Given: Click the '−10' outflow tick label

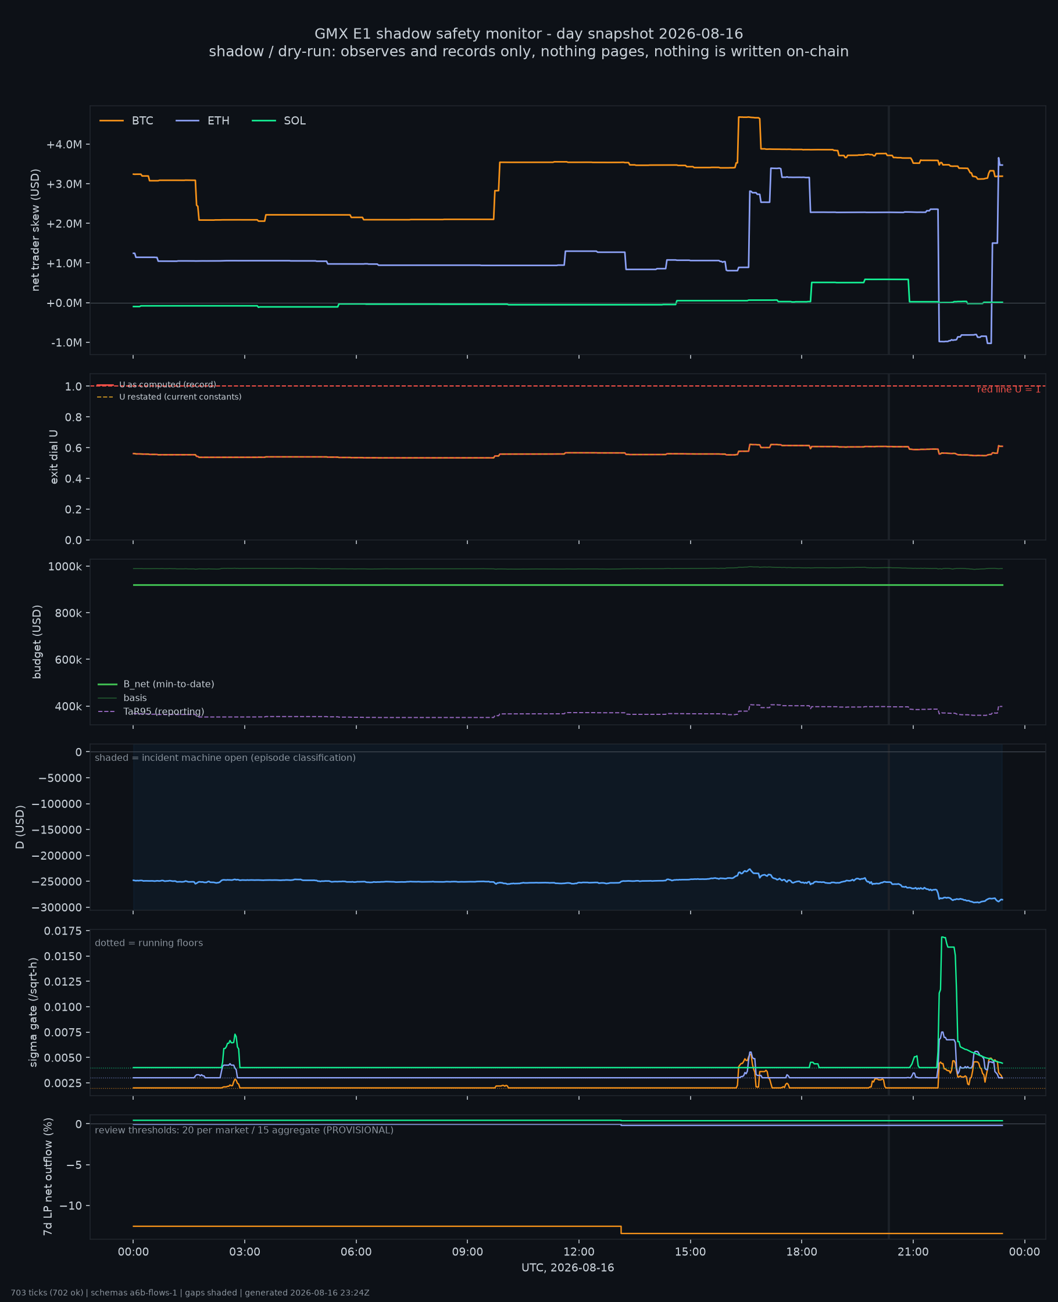Looking at the screenshot, I should 72,1206.
